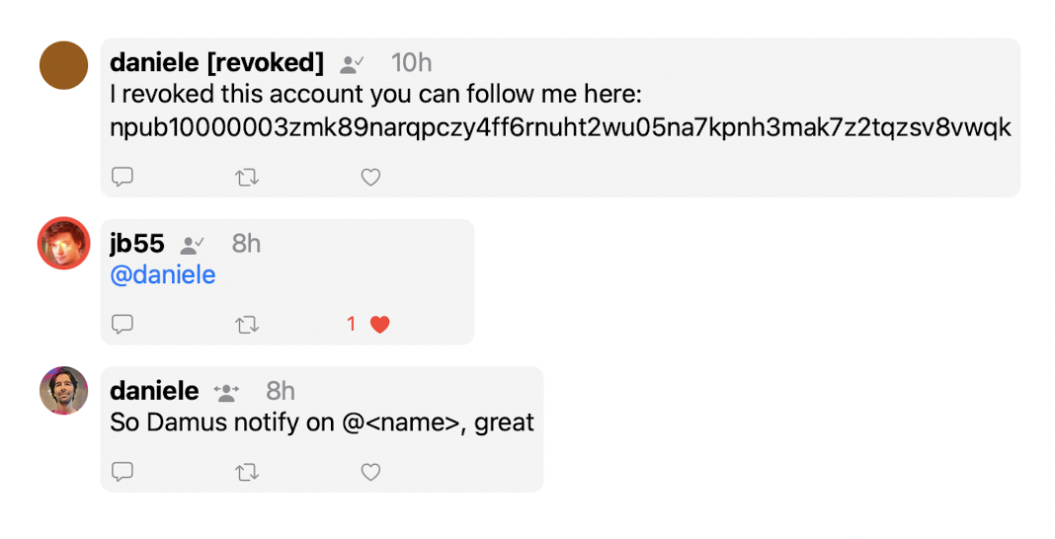Open daniele's profile photo avatar
Viewport: 1055px width, 539px height.
tap(64, 391)
